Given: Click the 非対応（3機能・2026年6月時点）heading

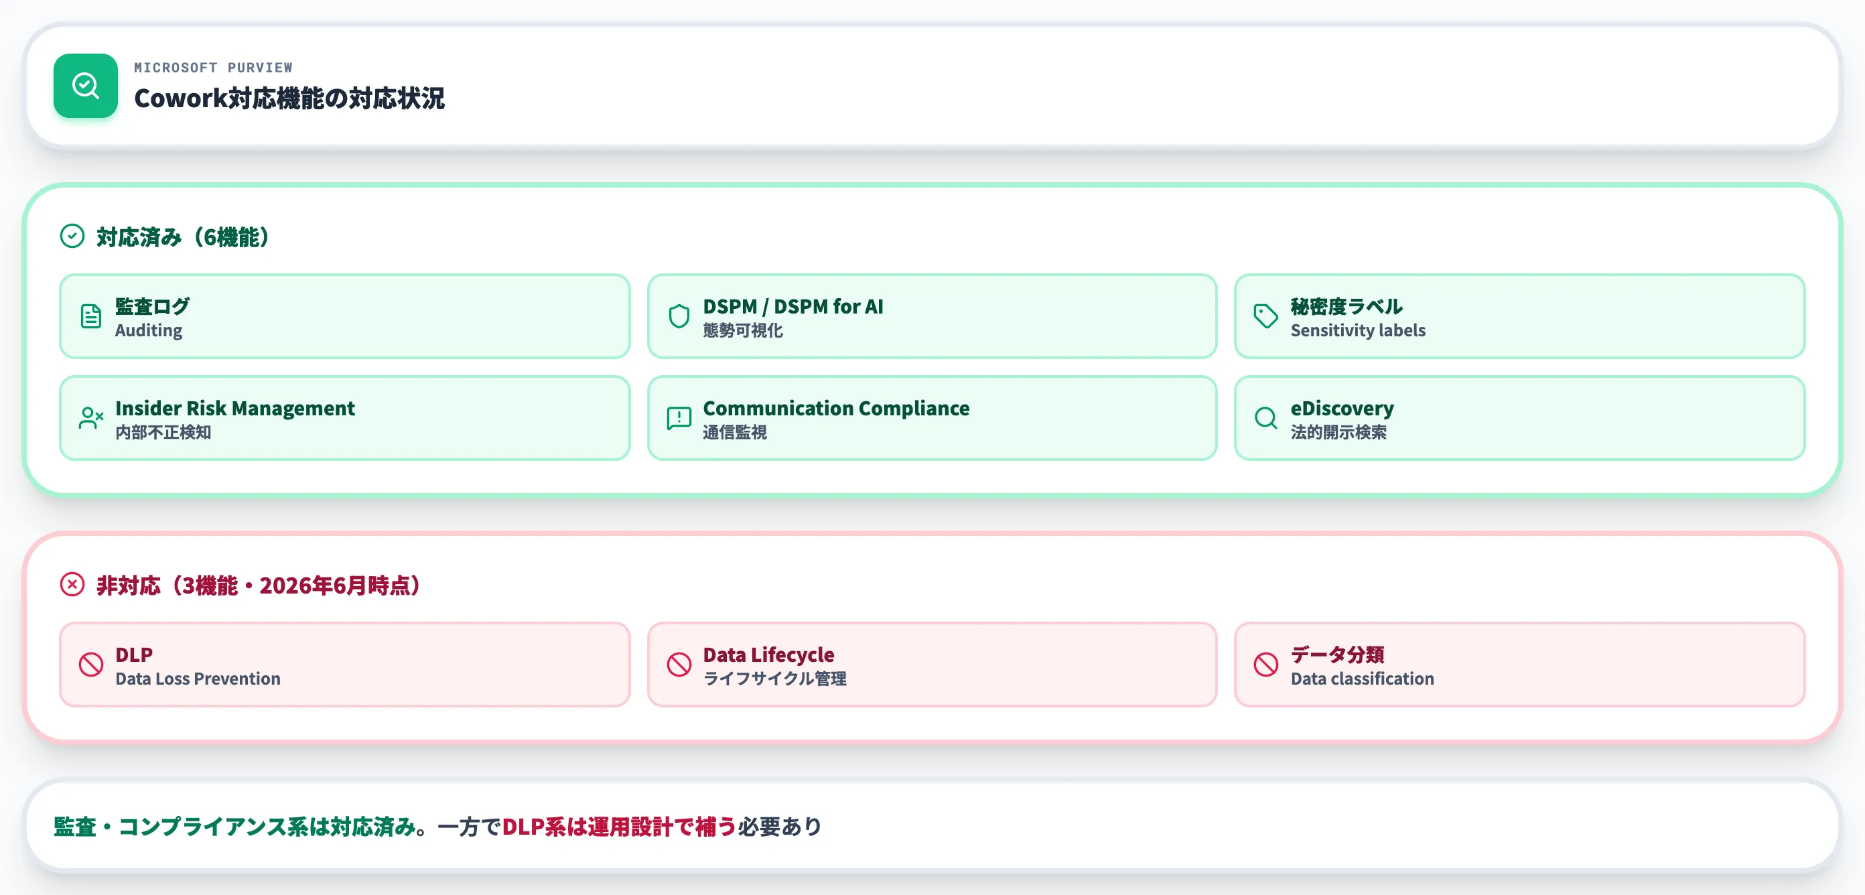Looking at the screenshot, I should [258, 585].
